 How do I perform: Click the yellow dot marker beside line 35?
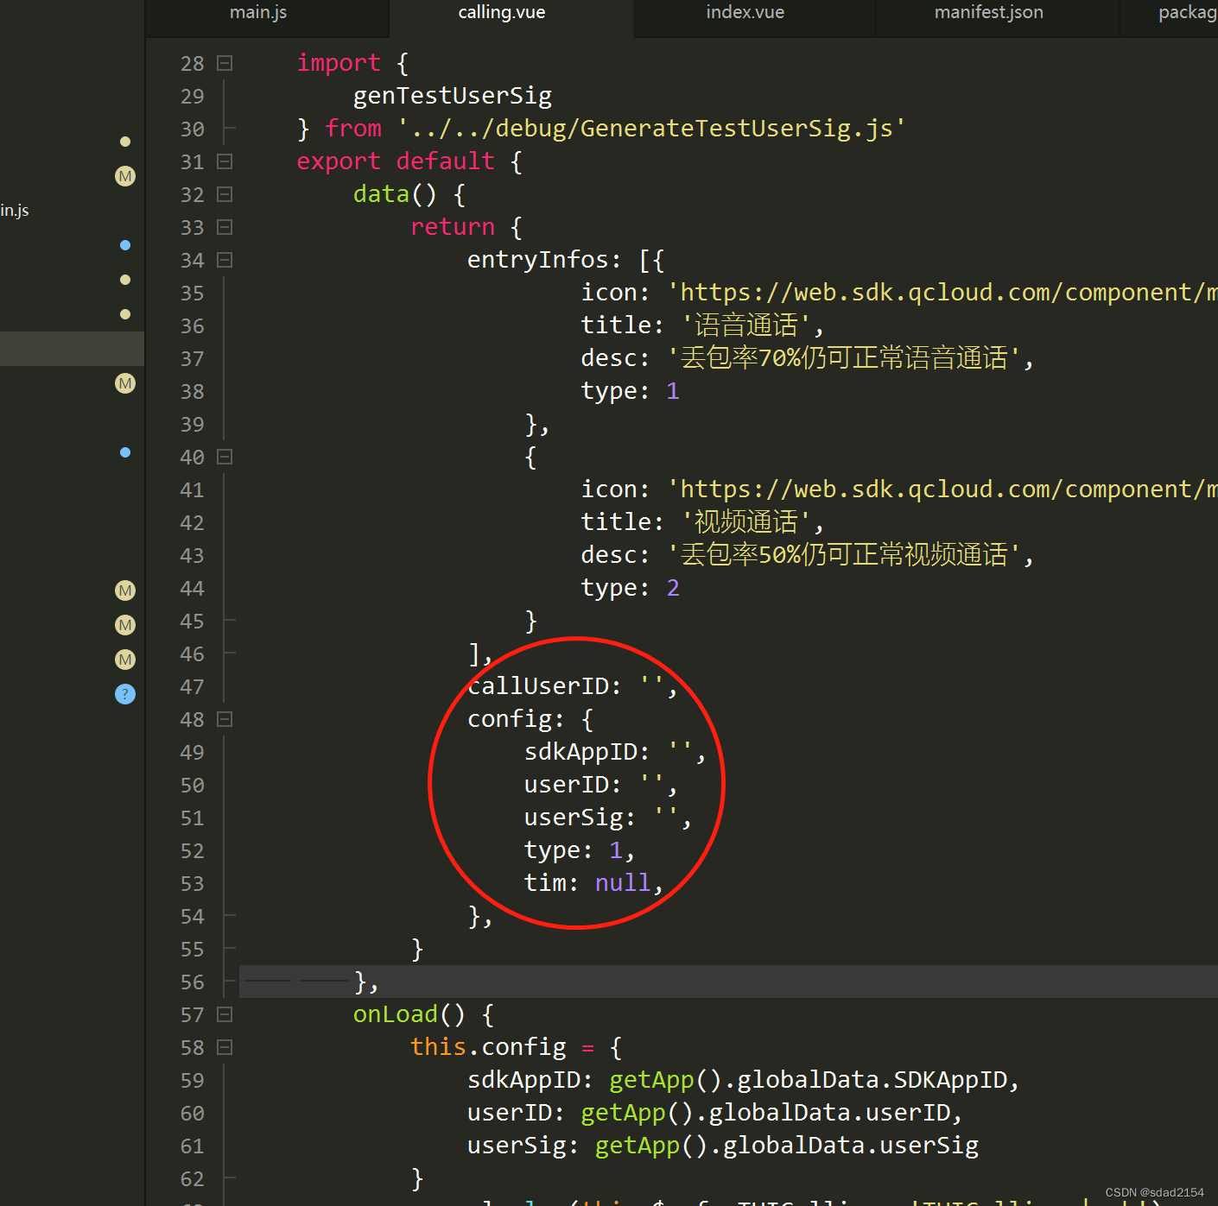coord(125,280)
